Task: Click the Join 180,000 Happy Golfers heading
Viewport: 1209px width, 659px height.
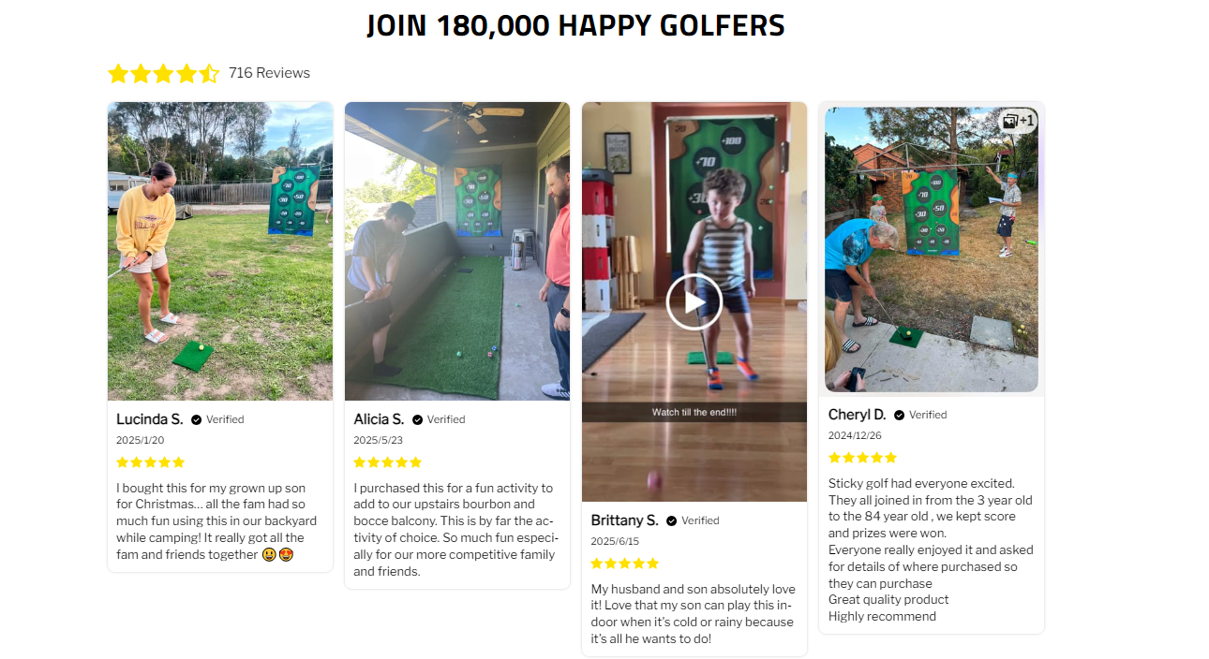Action: [x=575, y=26]
